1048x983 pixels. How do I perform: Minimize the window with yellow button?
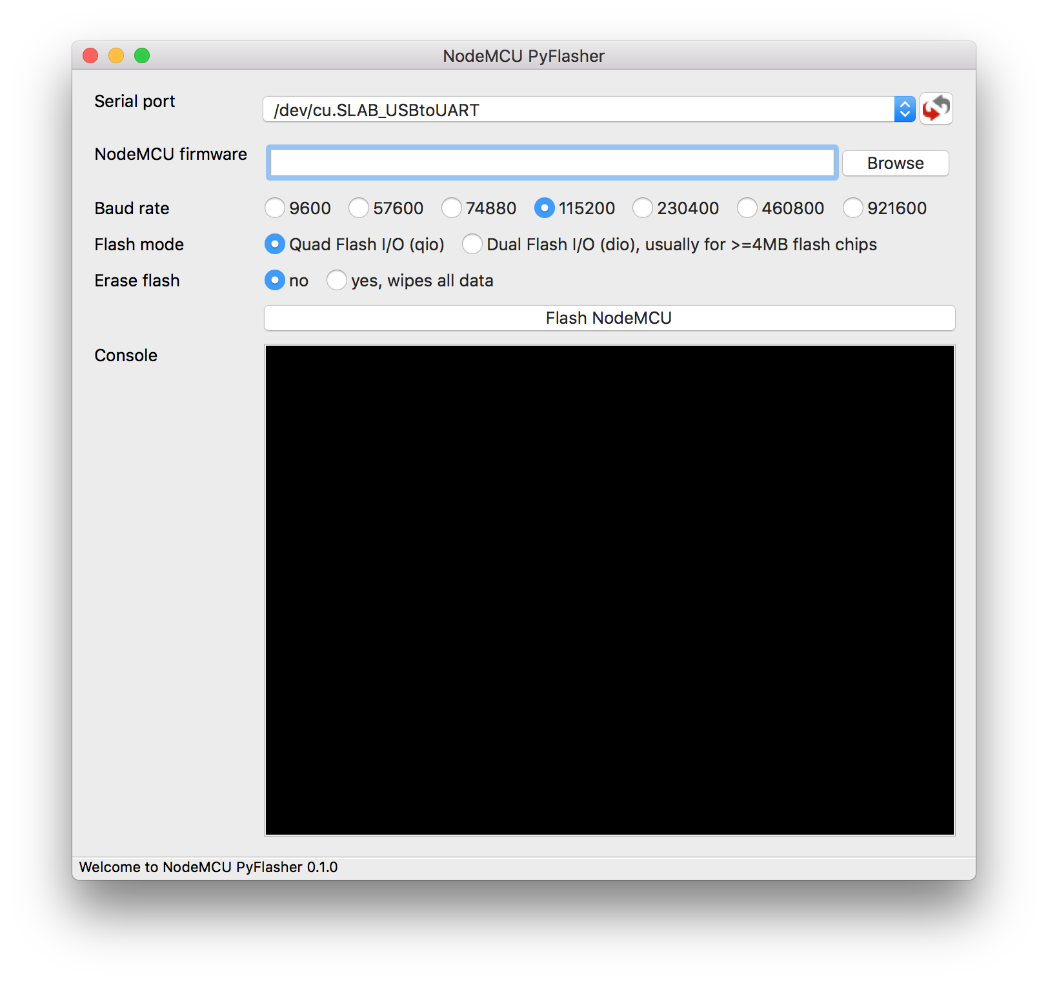116,55
